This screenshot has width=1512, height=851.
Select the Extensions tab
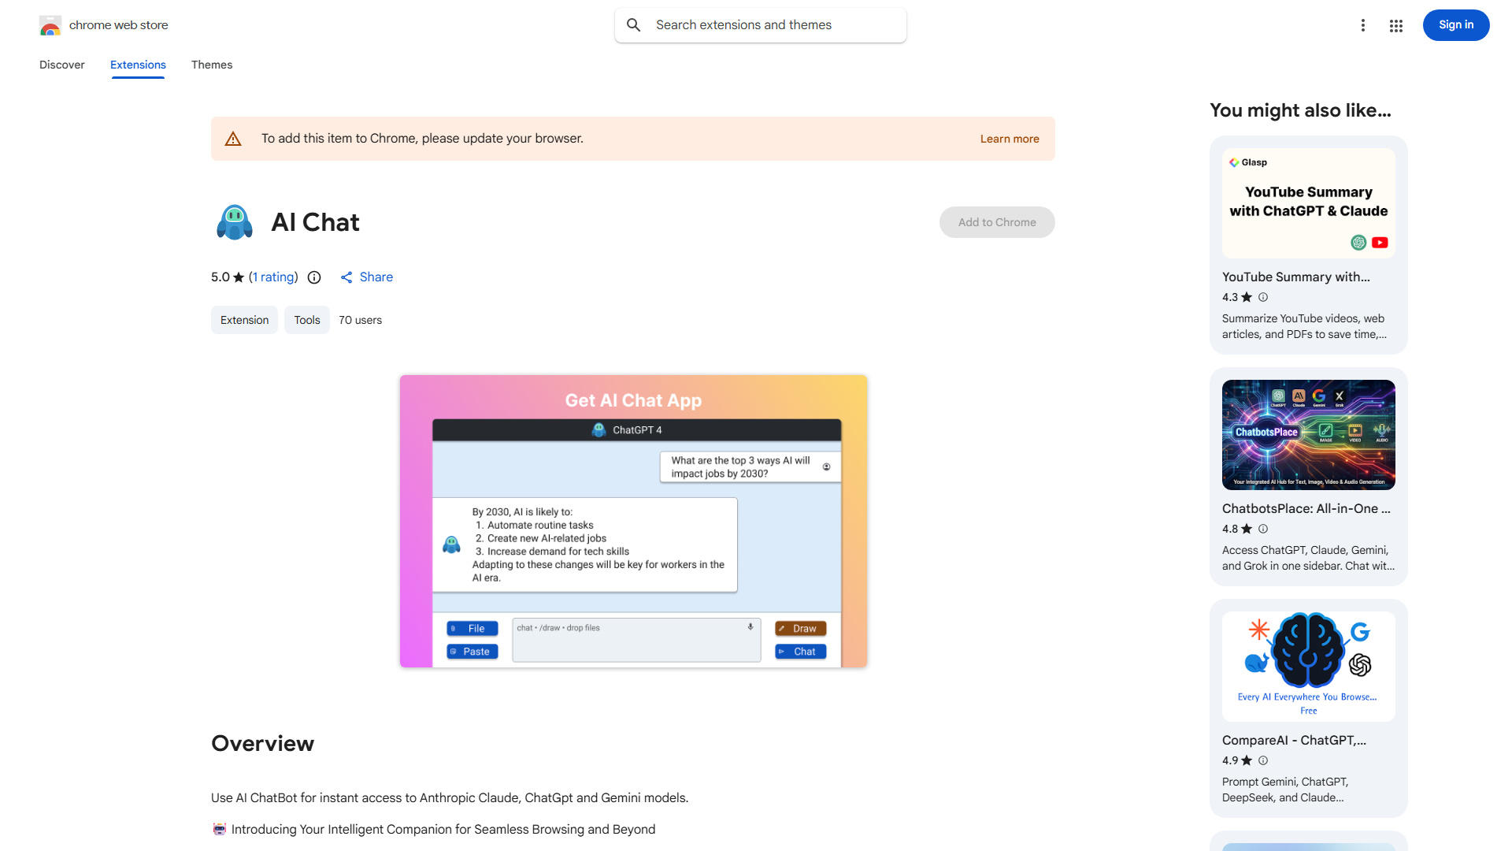[138, 65]
